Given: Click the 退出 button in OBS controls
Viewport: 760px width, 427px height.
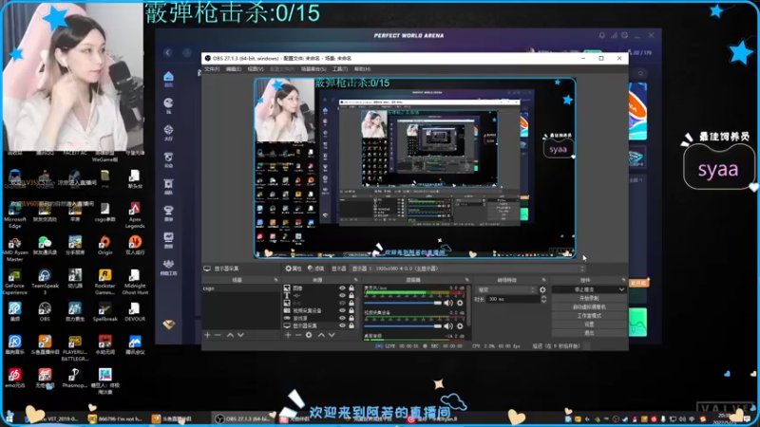Looking at the screenshot, I should click(589, 333).
